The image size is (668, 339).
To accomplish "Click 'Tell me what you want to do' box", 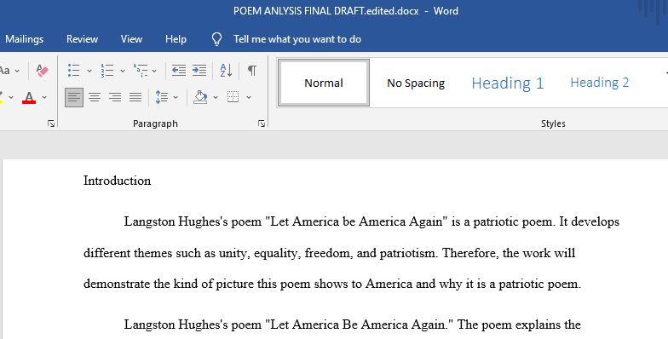I will tap(297, 39).
